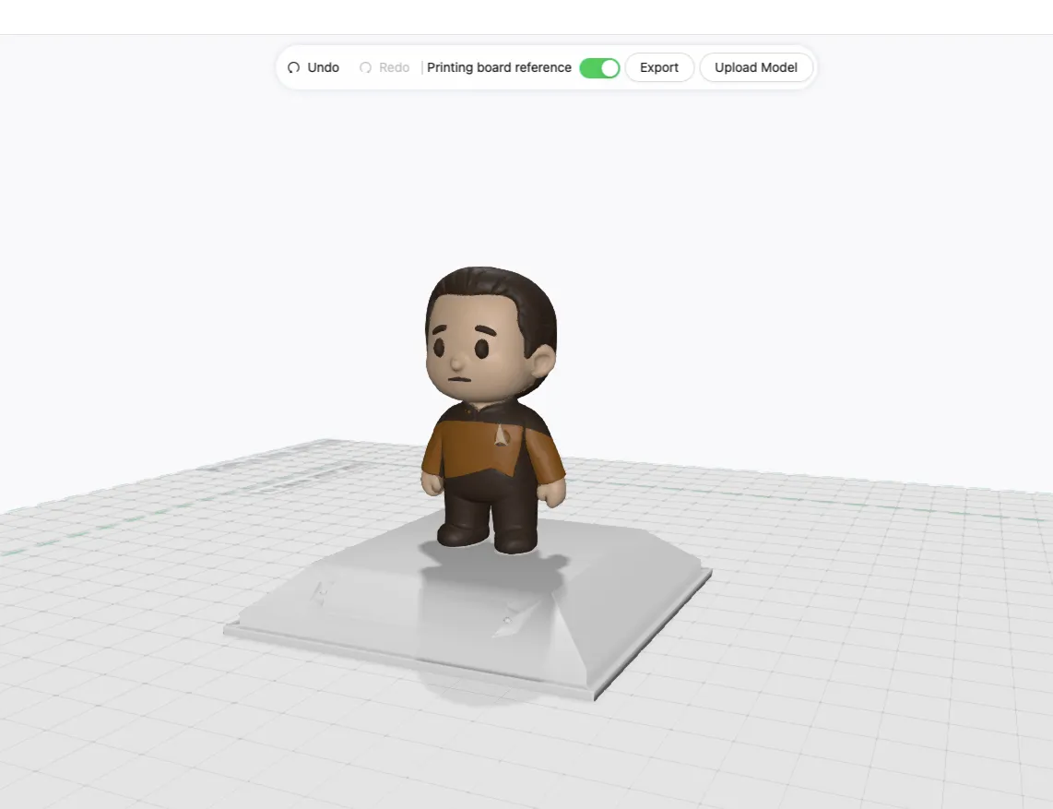Click the Undo arrow icon
1053x809 pixels.
pyautogui.click(x=293, y=68)
